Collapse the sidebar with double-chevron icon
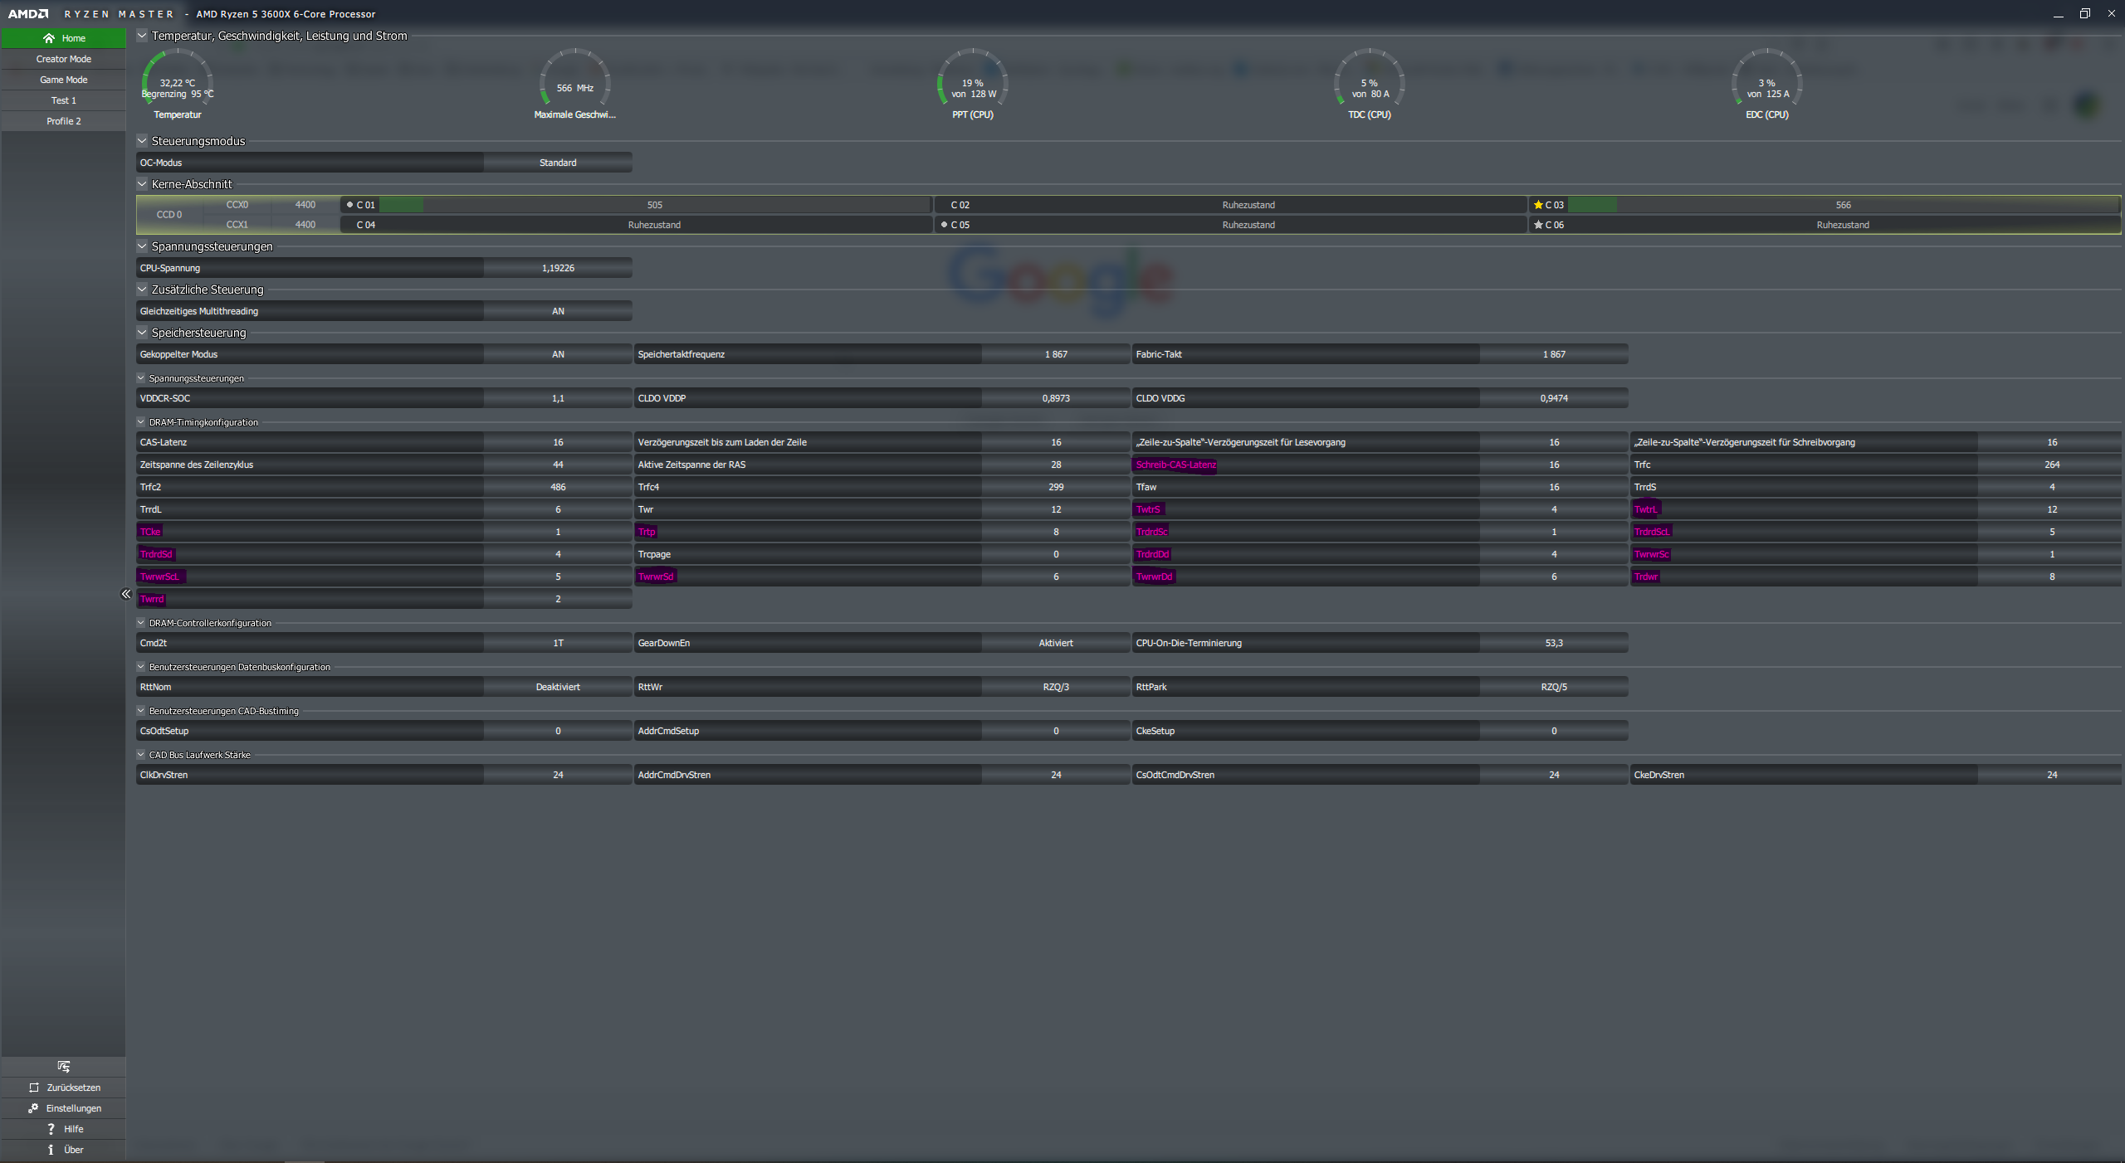Image resolution: width=2125 pixels, height=1163 pixels. point(125,594)
